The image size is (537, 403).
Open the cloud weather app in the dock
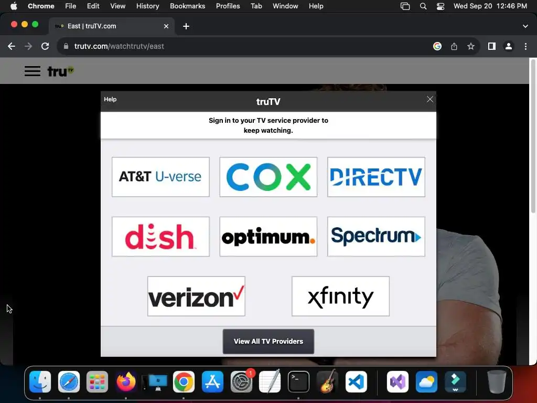pyautogui.click(x=426, y=381)
